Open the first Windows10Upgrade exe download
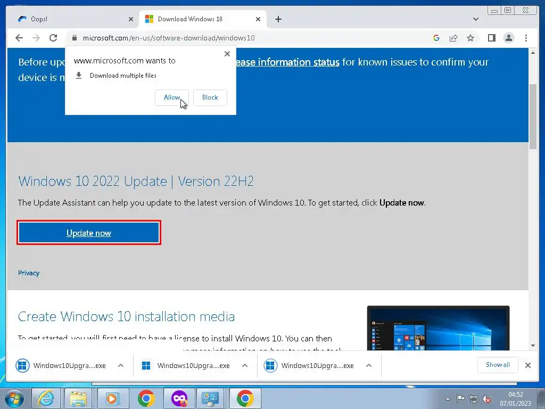 click(62, 365)
